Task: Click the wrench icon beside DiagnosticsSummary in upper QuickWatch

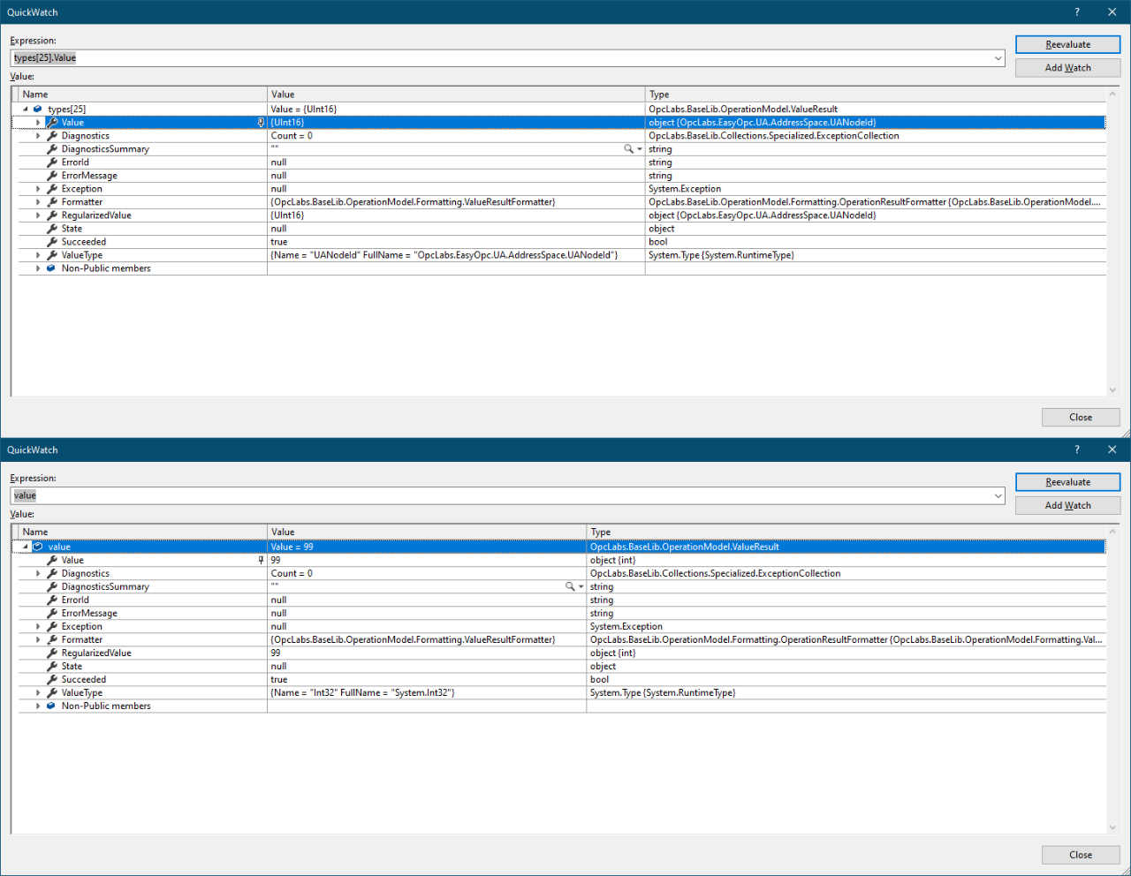Action: click(x=52, y=149)
